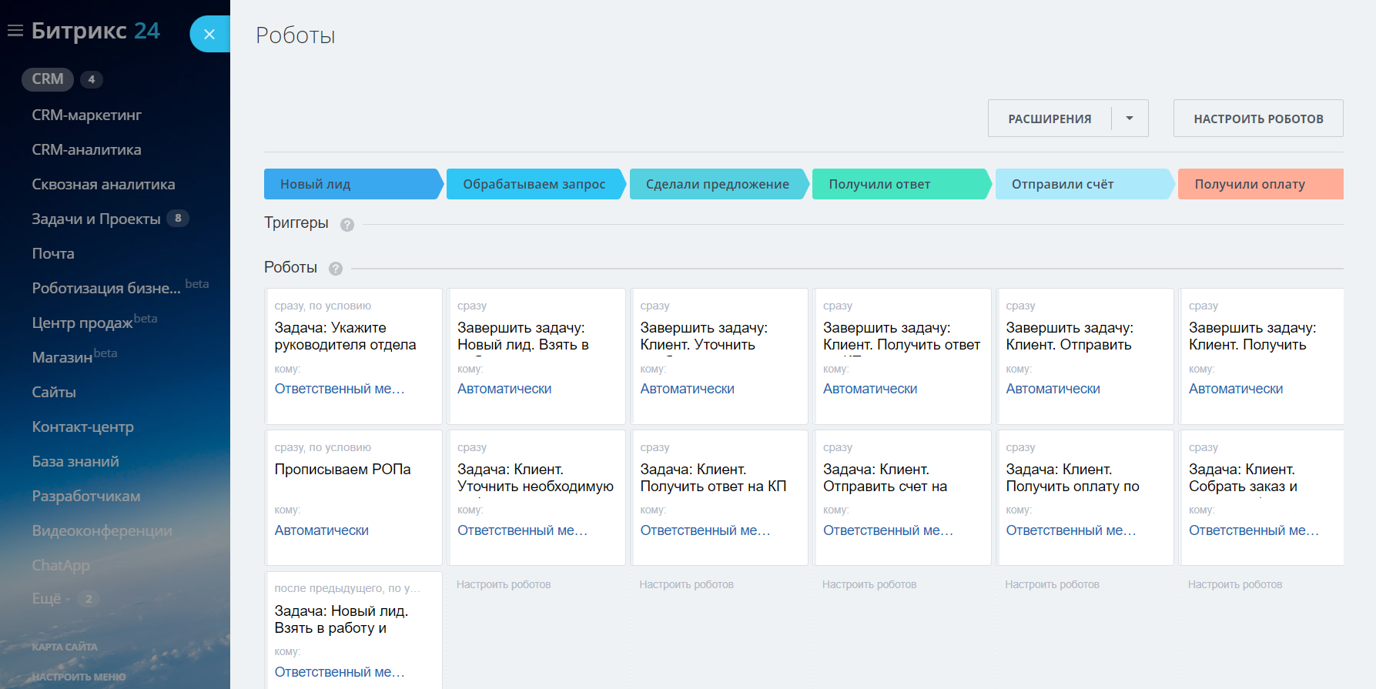Click the Расширения button

(x=1050, y=119)
